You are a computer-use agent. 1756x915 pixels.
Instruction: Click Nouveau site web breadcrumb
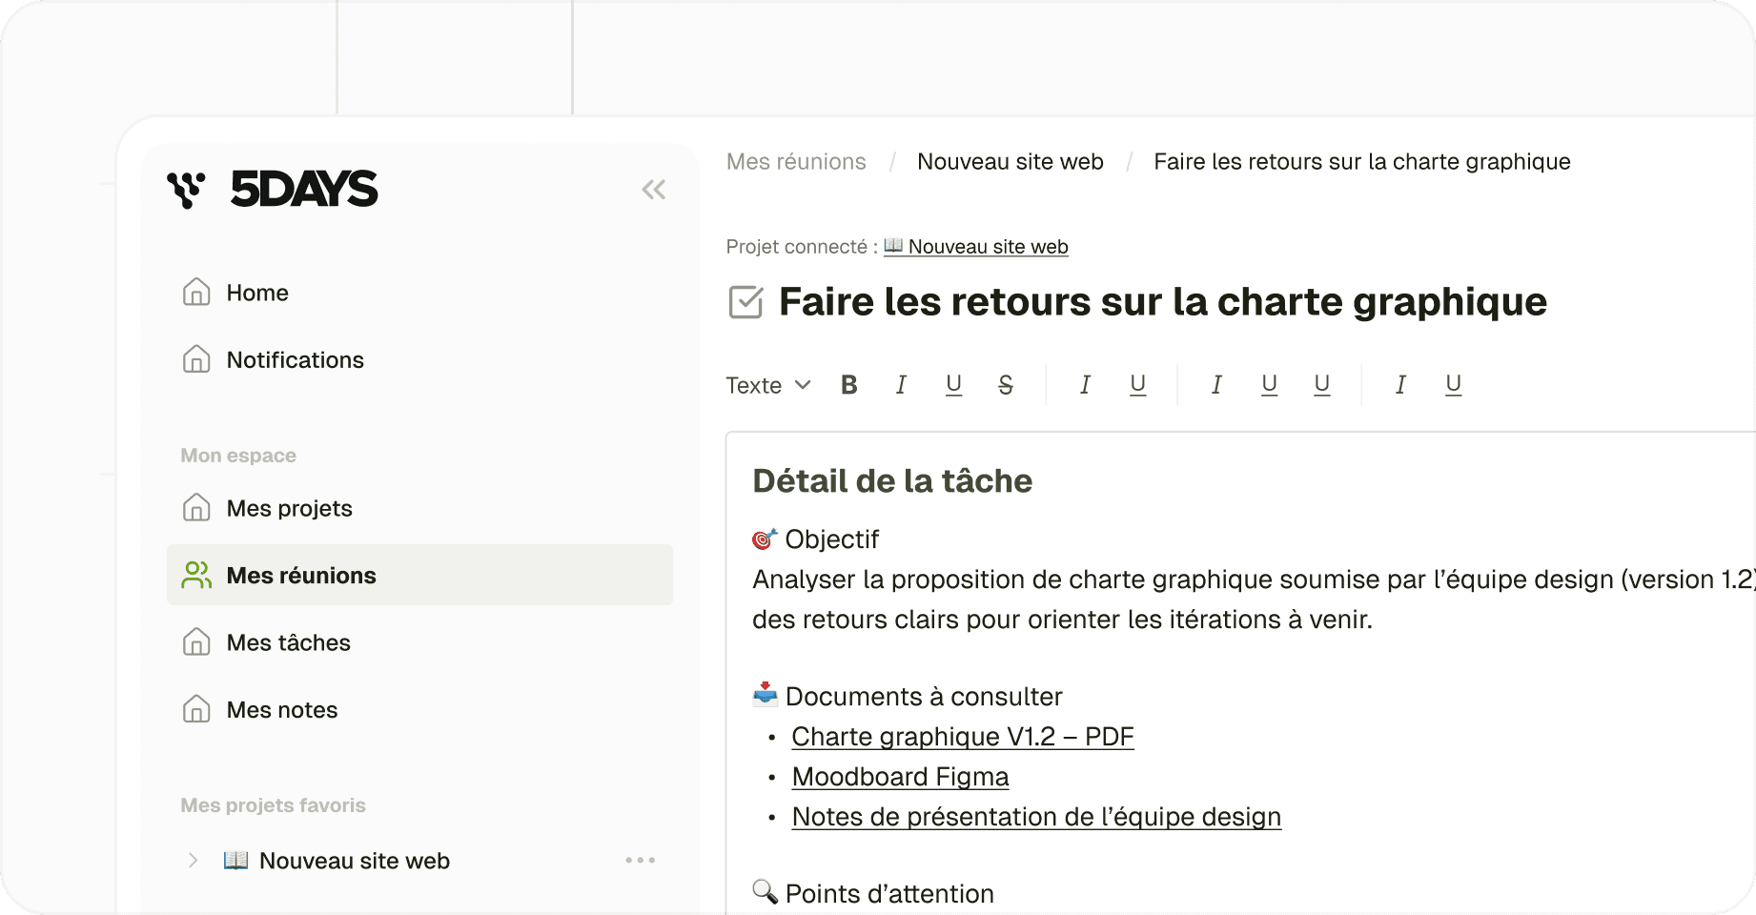pos(1010,162)
